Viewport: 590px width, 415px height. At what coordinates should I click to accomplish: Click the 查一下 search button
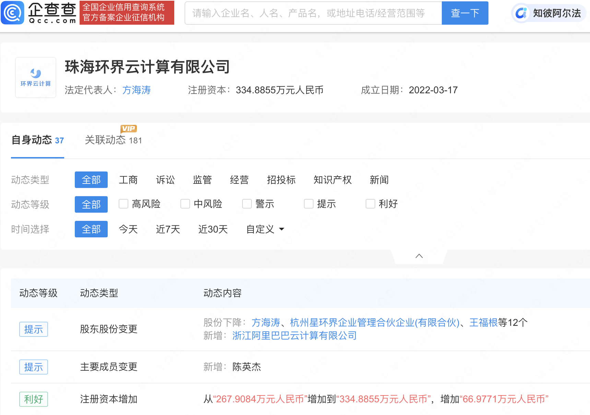(465, 13)
